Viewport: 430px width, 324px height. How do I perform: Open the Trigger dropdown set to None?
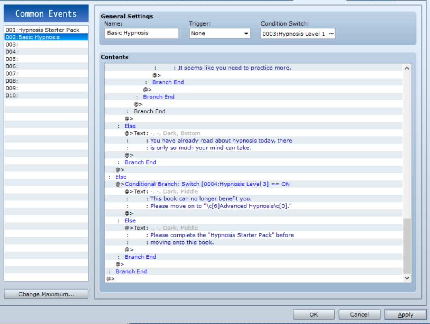pyautogui.click(x=219, y=34)
